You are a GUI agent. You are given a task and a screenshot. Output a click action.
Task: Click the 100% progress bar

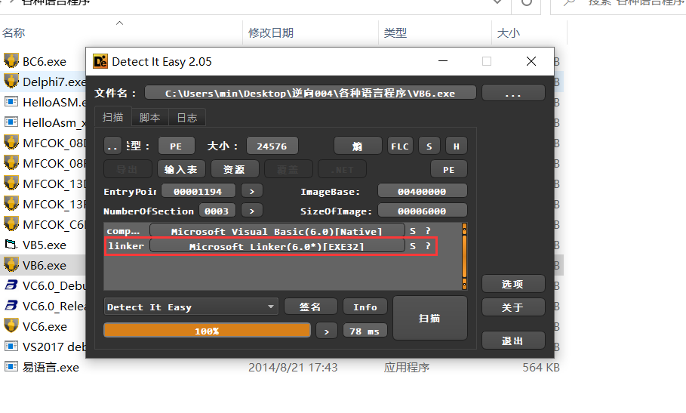pyautogui.click(x=207, y=331)
